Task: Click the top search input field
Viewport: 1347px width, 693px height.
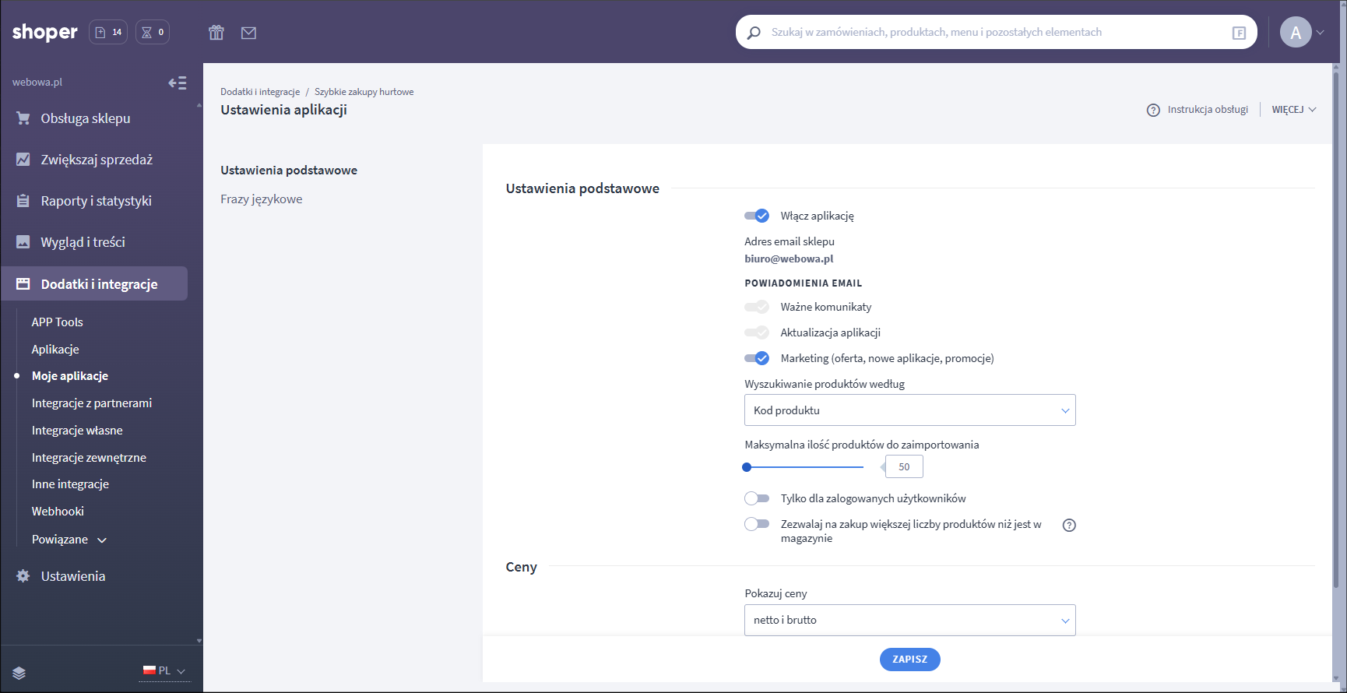Action: coord(989,32)
